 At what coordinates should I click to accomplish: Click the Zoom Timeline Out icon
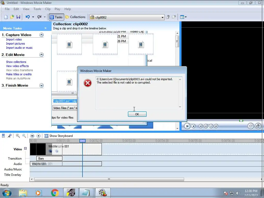coord(24,136)
